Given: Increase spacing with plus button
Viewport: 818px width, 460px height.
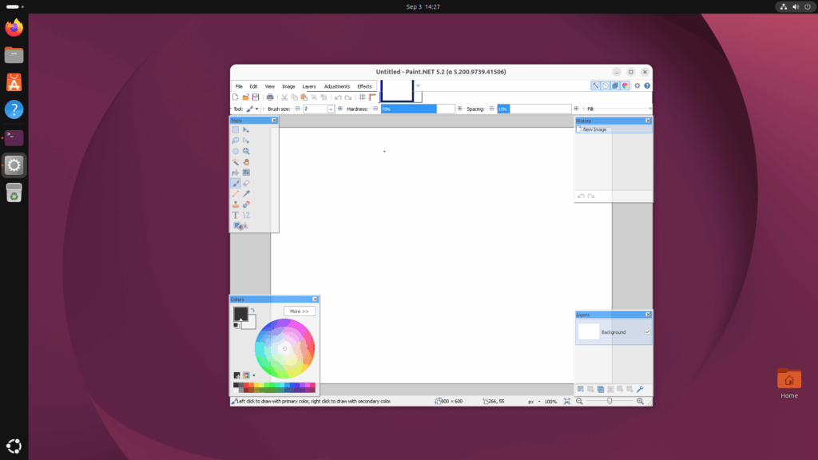Looking at the screenshot, I should 576,109.
